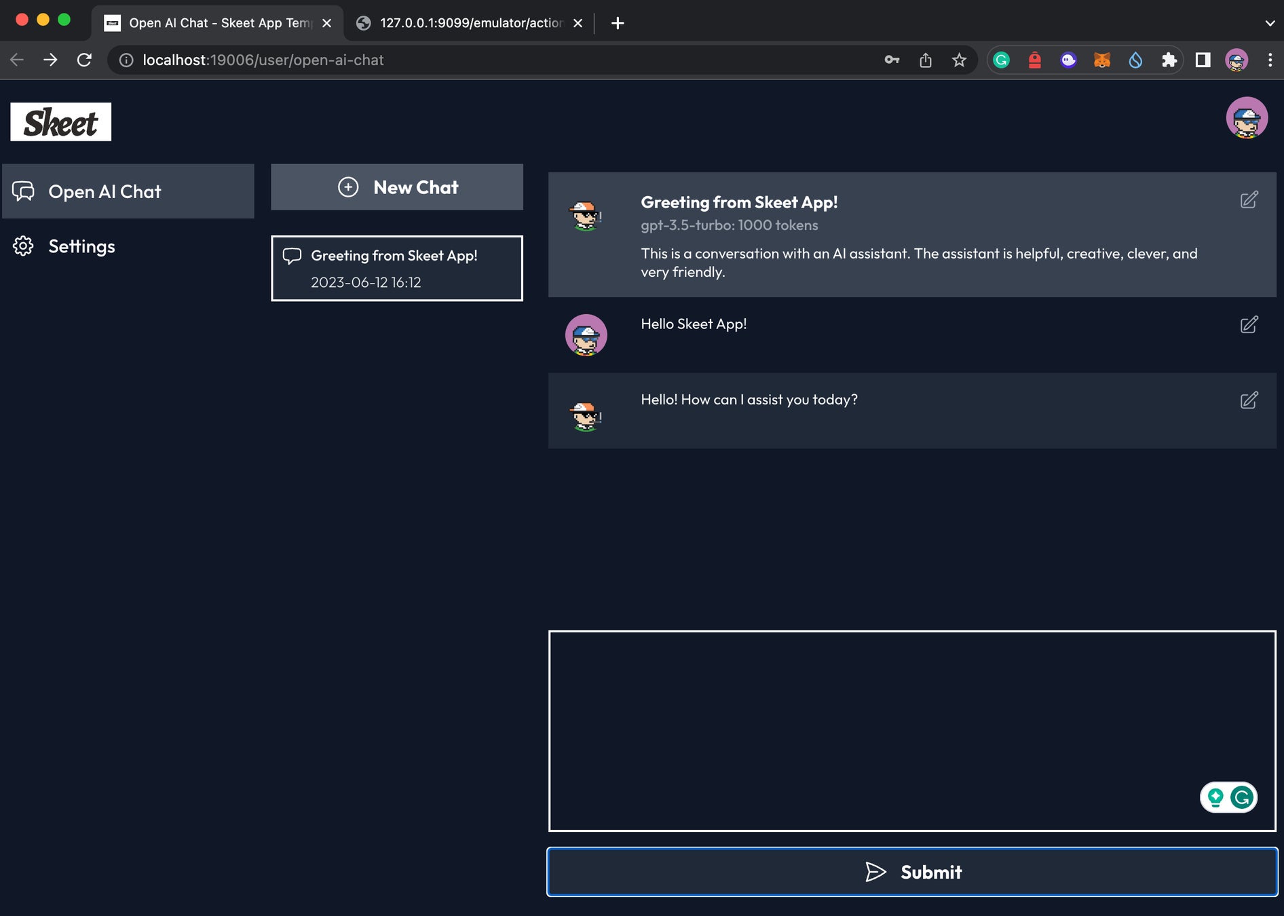Click the system prompt 'This is a conversation' text
1284x916 pixels.
coord(919,263)
